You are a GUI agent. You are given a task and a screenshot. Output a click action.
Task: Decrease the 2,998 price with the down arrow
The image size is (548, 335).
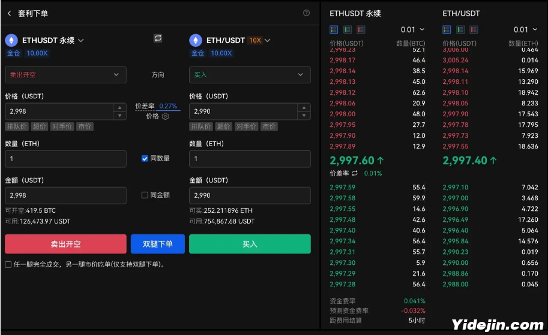120,116
